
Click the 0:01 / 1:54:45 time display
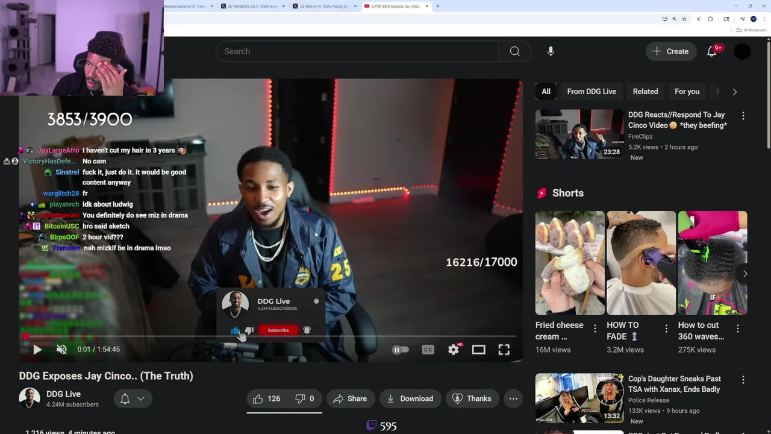coord(98,349)
